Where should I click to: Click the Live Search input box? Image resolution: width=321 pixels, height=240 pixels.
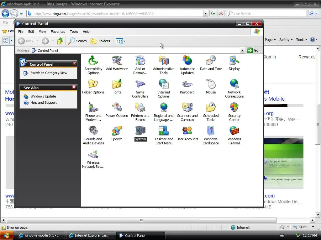click(267, 14)
